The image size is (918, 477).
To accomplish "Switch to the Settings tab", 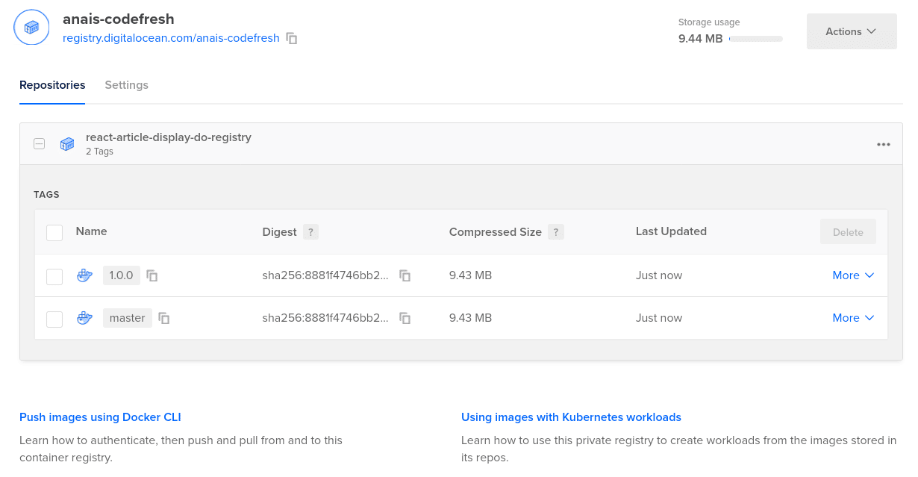I will point(126,85).
